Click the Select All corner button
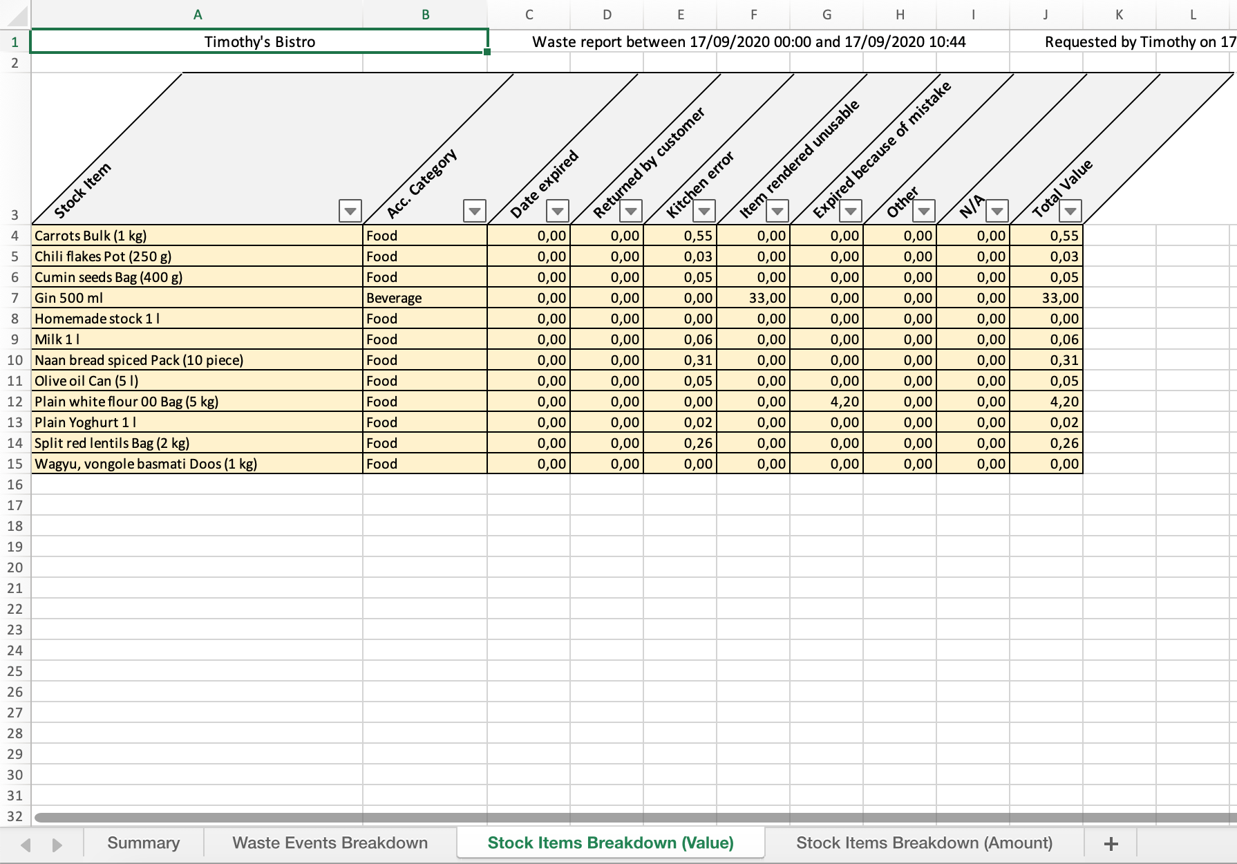Screen dimensions: 1237x864 pyautogui.click(x=17, y=14)
